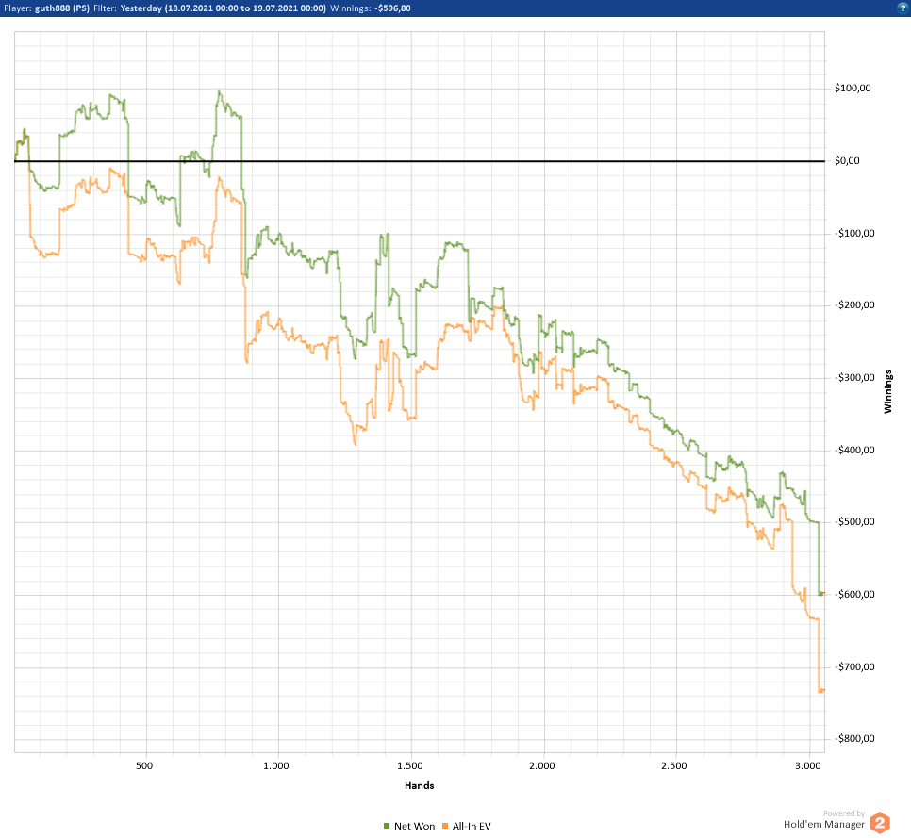Screen dimensions: 911x838
Task: Click the player name guth888 (PS)
Action: point(62,8)
